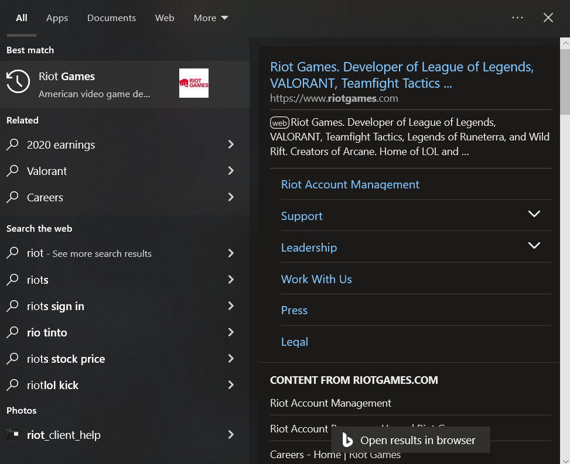
Task: Click the search icon beside riots stock price
Action: (x=12, y=358)
